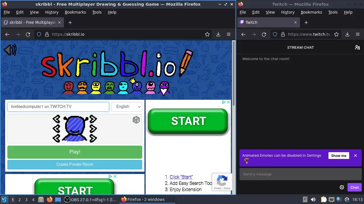Open ad info icon on top START ad
This screenshot has height=204, width=364.
point(224,102)
